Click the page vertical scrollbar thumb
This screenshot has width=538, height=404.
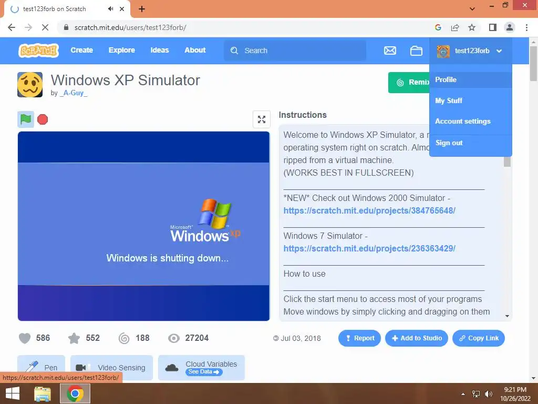(533, 64)
